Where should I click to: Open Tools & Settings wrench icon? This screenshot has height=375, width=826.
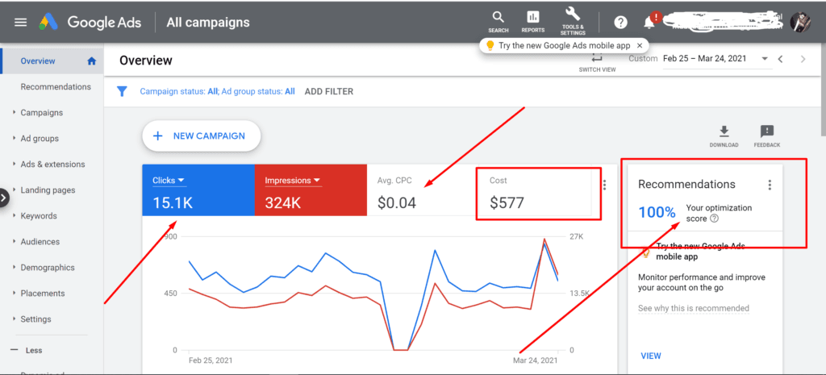click(573, 21)
